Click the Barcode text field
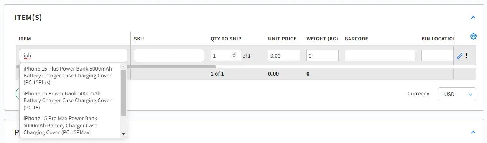This screenshot has width=487, height=143. (380, 56)
